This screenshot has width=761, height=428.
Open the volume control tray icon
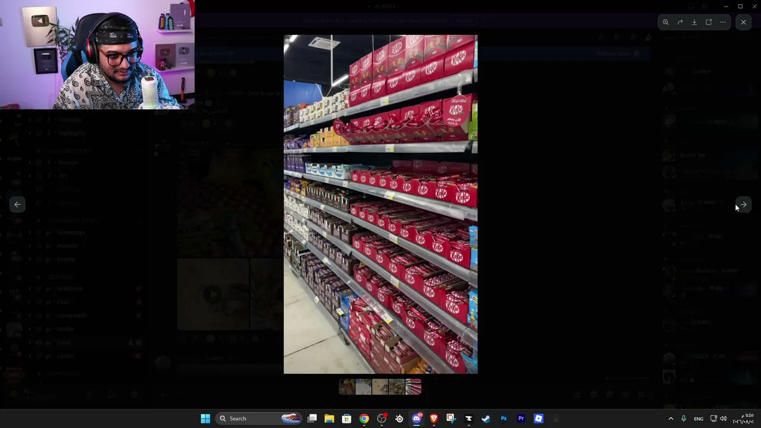pyautogui.click(x=723, y=418)
